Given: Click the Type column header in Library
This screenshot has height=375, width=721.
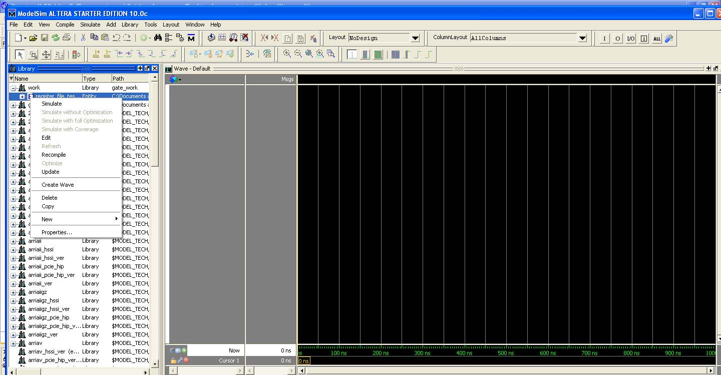Looking at the screenshot, I should 97,79.
